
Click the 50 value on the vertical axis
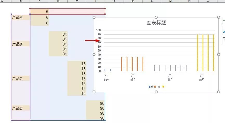[x=99, y=51]
